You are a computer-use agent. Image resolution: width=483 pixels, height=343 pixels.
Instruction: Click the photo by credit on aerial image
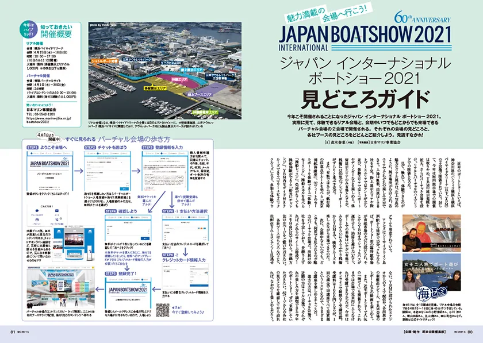tap(103, 25)
